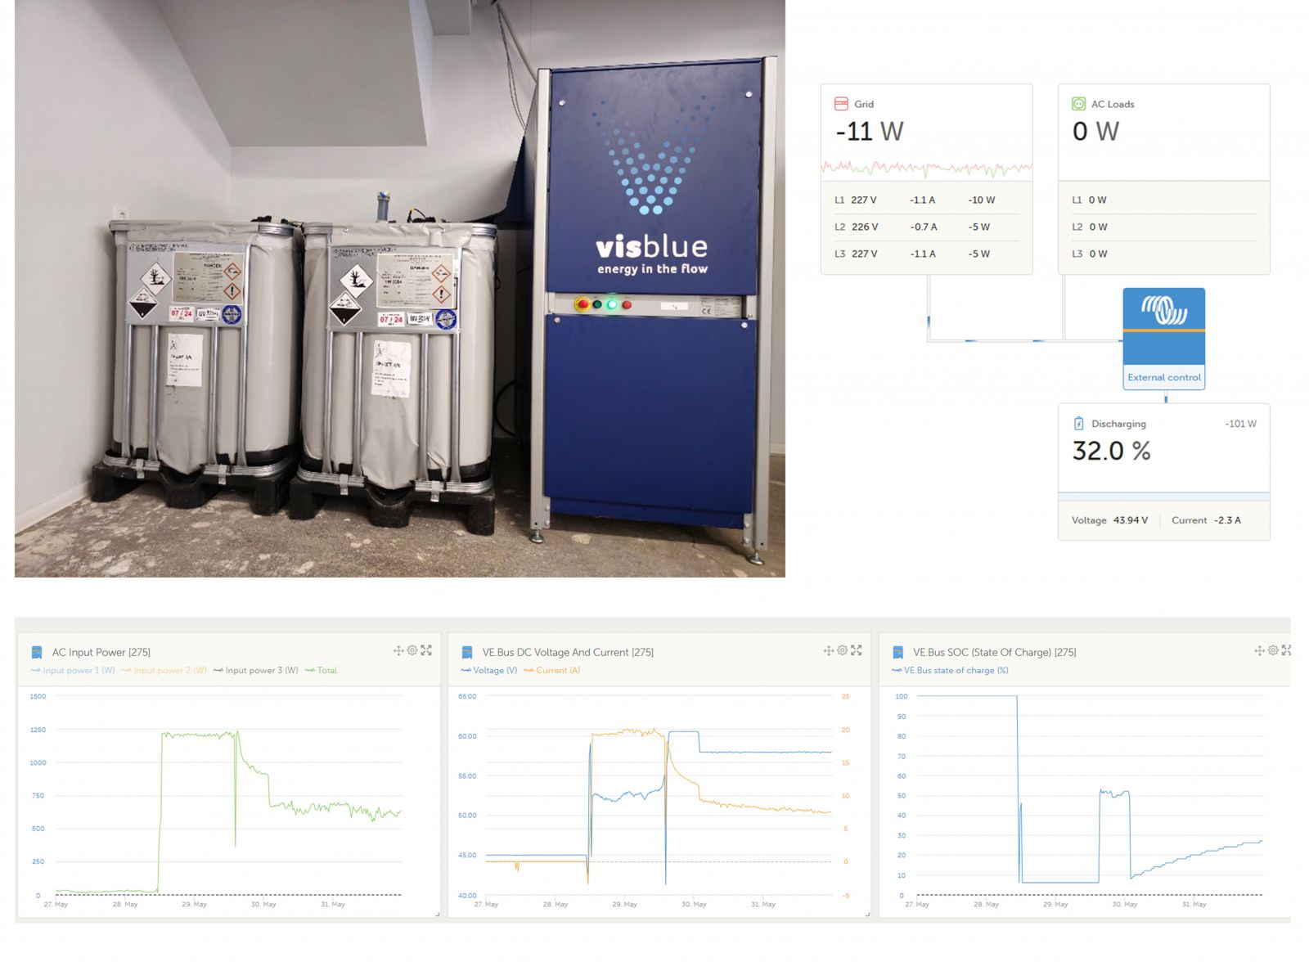This screenshot has width=1309, height=962.
Task: Click the visblue battery photo
Action: pyautogui.click(x=400, y=288)
